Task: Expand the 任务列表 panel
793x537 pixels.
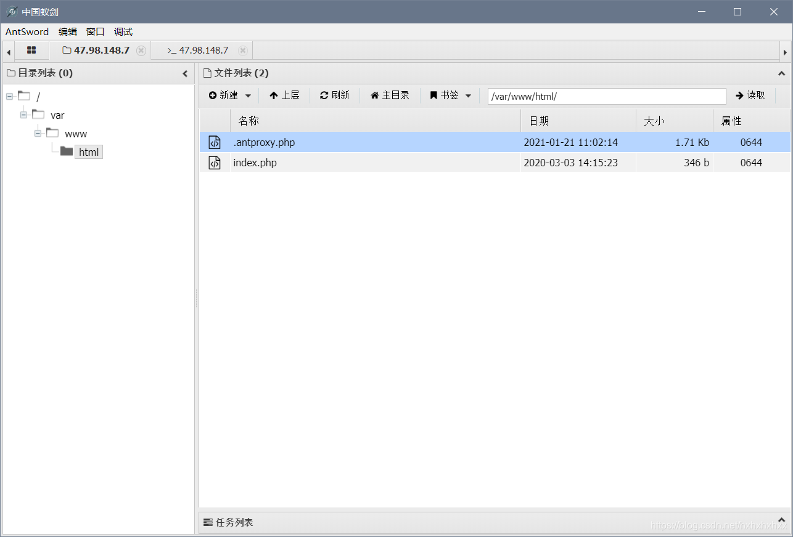Action: point(782,521)
